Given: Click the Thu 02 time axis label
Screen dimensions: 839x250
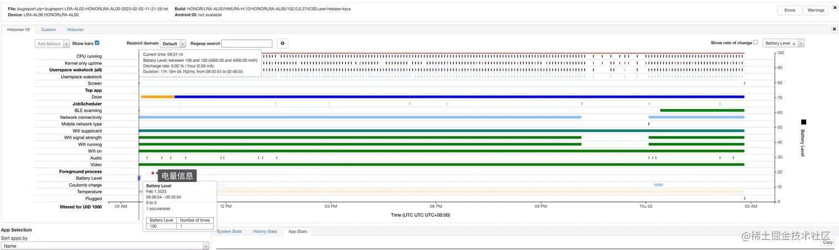Looking at the screenshot, I should (646, 206).
